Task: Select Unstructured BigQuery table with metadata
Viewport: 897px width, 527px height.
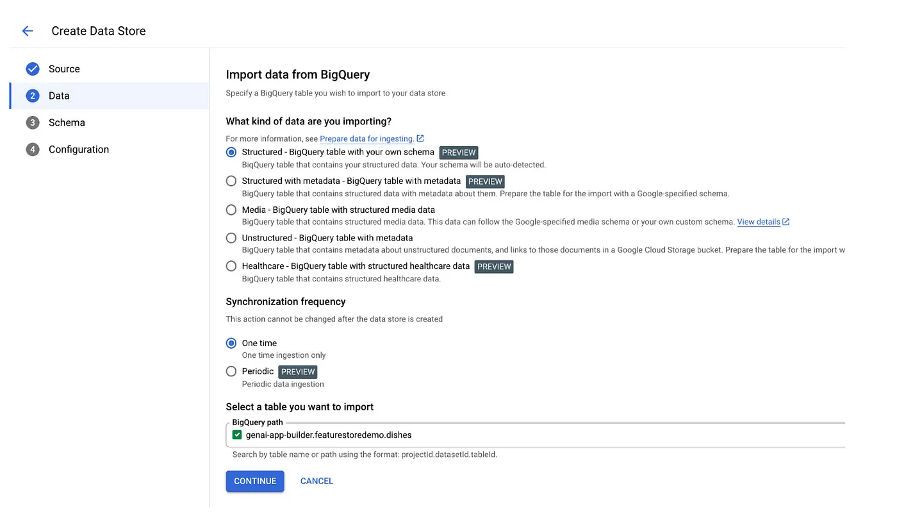Action: point(231,238)
